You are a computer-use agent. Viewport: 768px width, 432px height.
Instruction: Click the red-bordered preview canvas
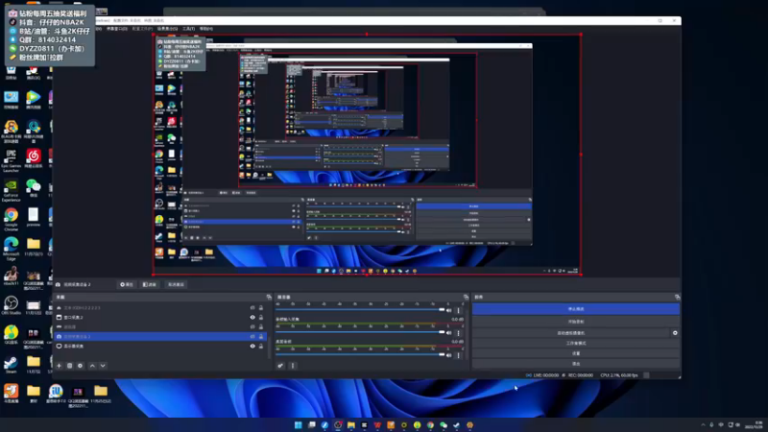tap(367, 155)
